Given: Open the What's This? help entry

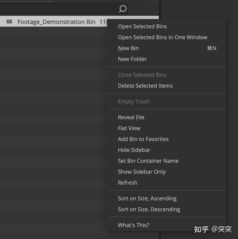Looking at the screenshot, I should pyautogui.click(x=133, y=225).
